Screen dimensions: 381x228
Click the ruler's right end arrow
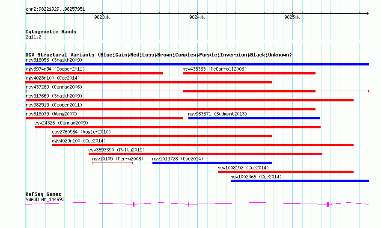coord(368,14)
